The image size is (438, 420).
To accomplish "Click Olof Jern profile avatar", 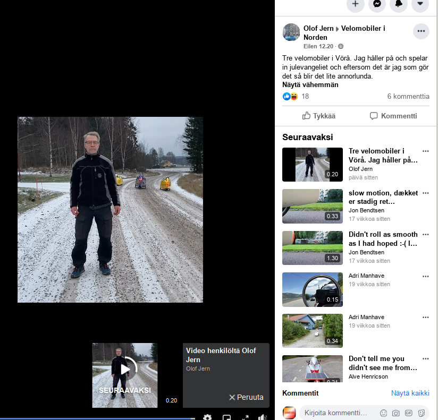I will (291, 32).
